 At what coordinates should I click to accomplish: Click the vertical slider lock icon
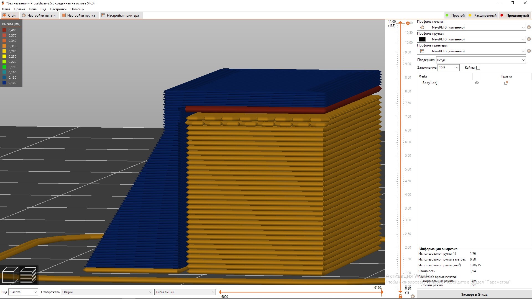coord(400,296)
